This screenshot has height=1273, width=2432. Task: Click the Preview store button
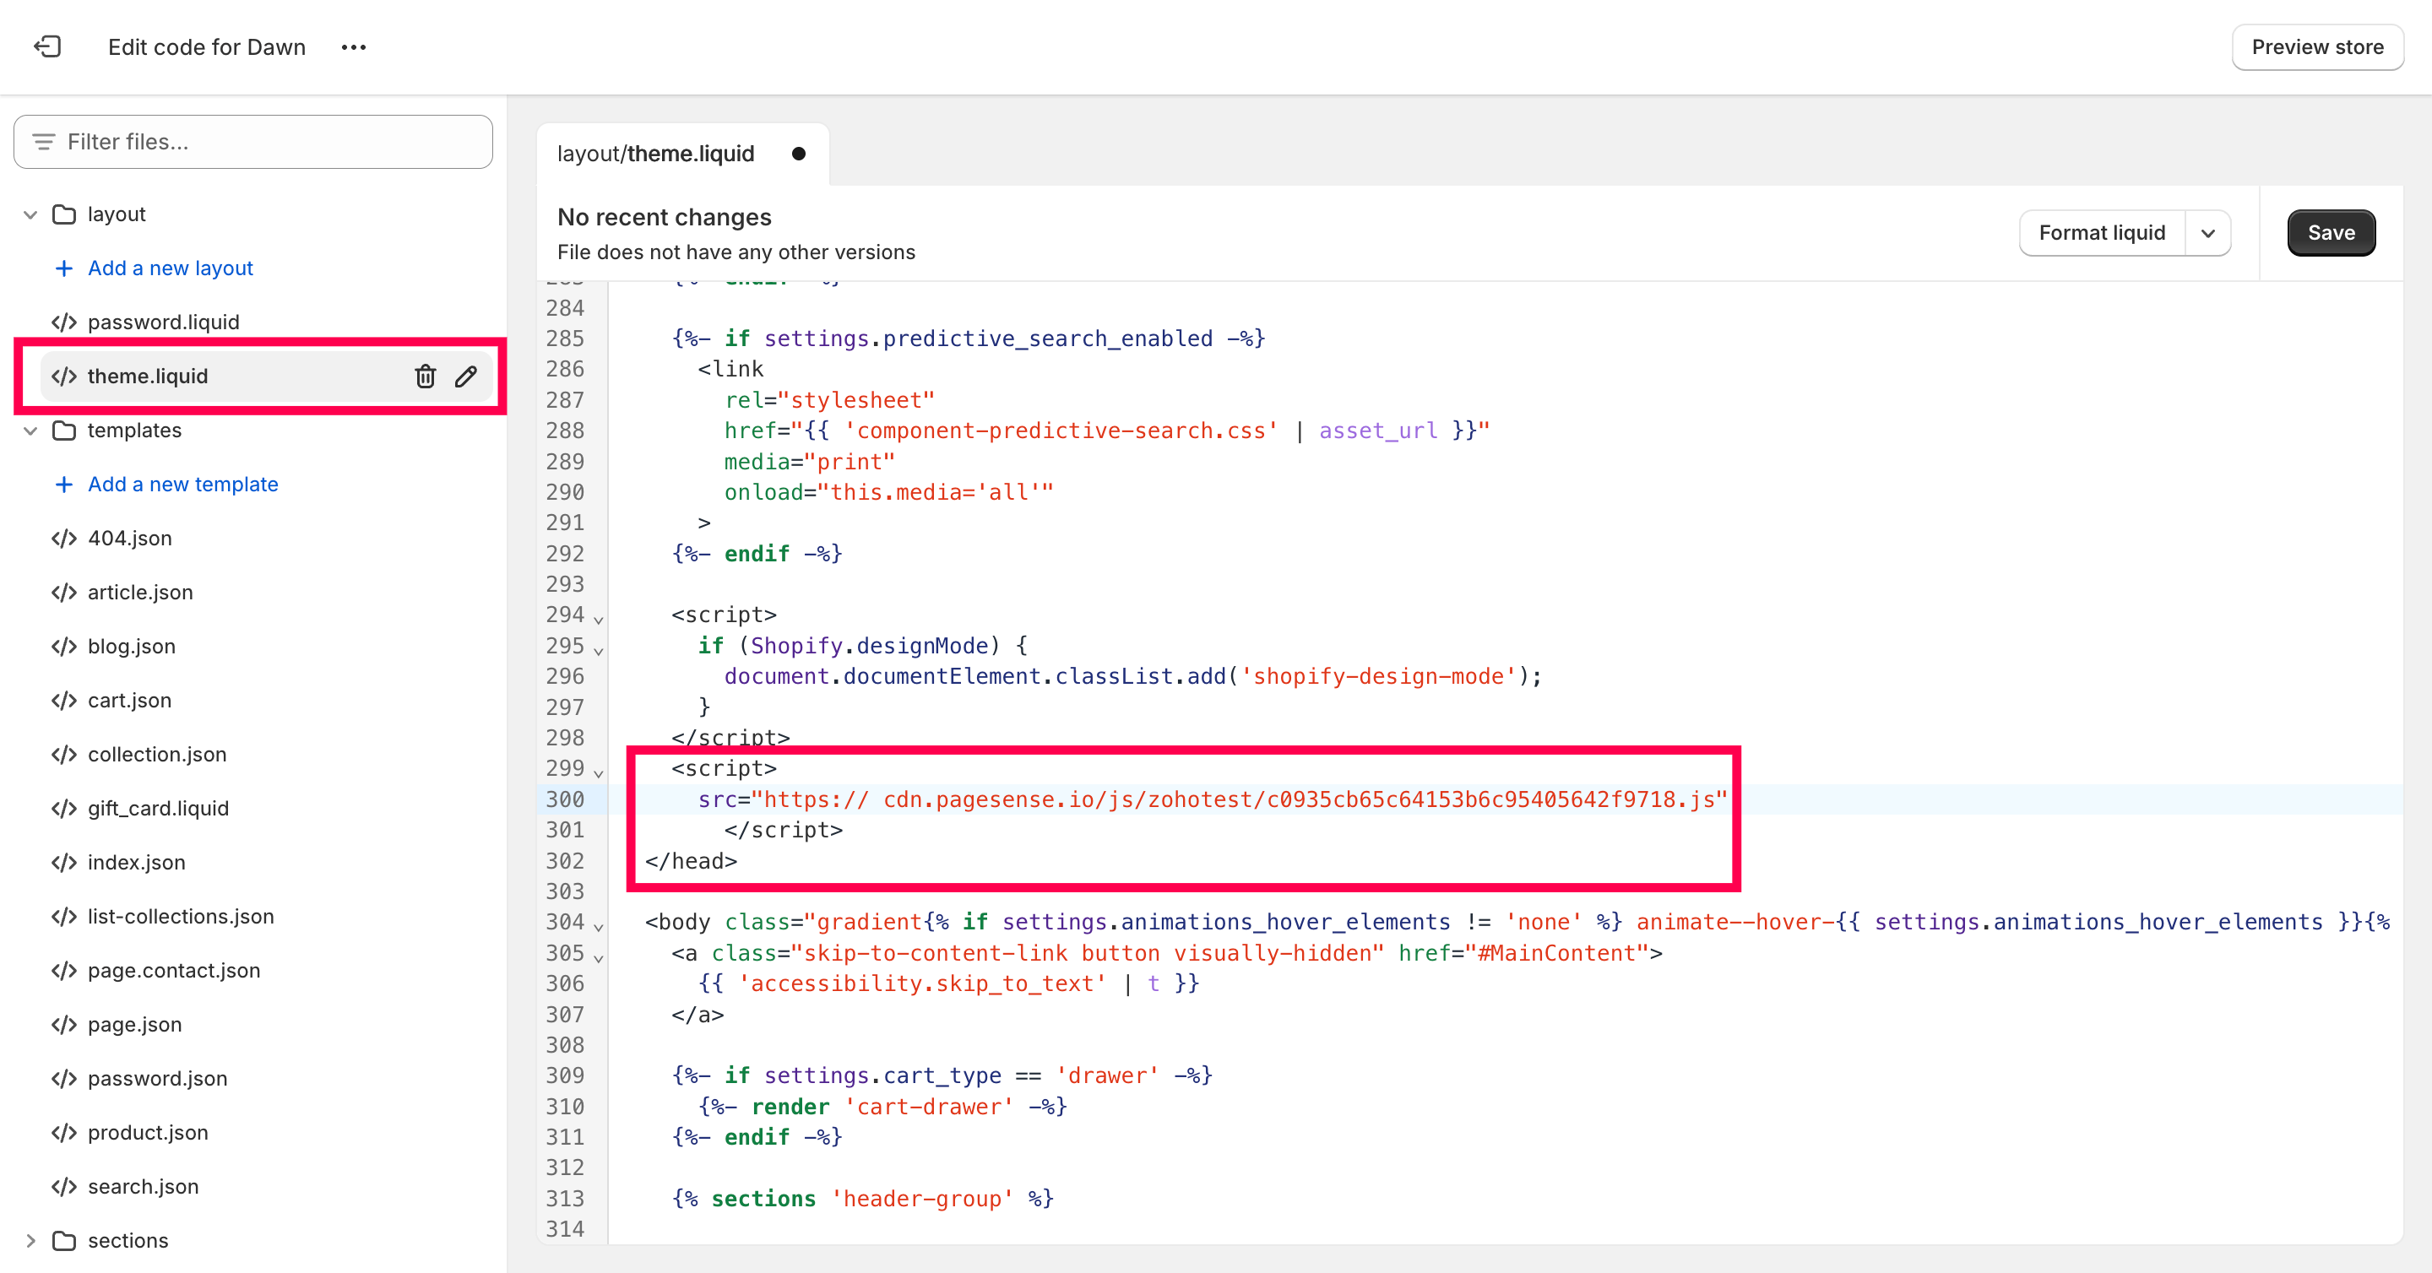(2317, 47)
